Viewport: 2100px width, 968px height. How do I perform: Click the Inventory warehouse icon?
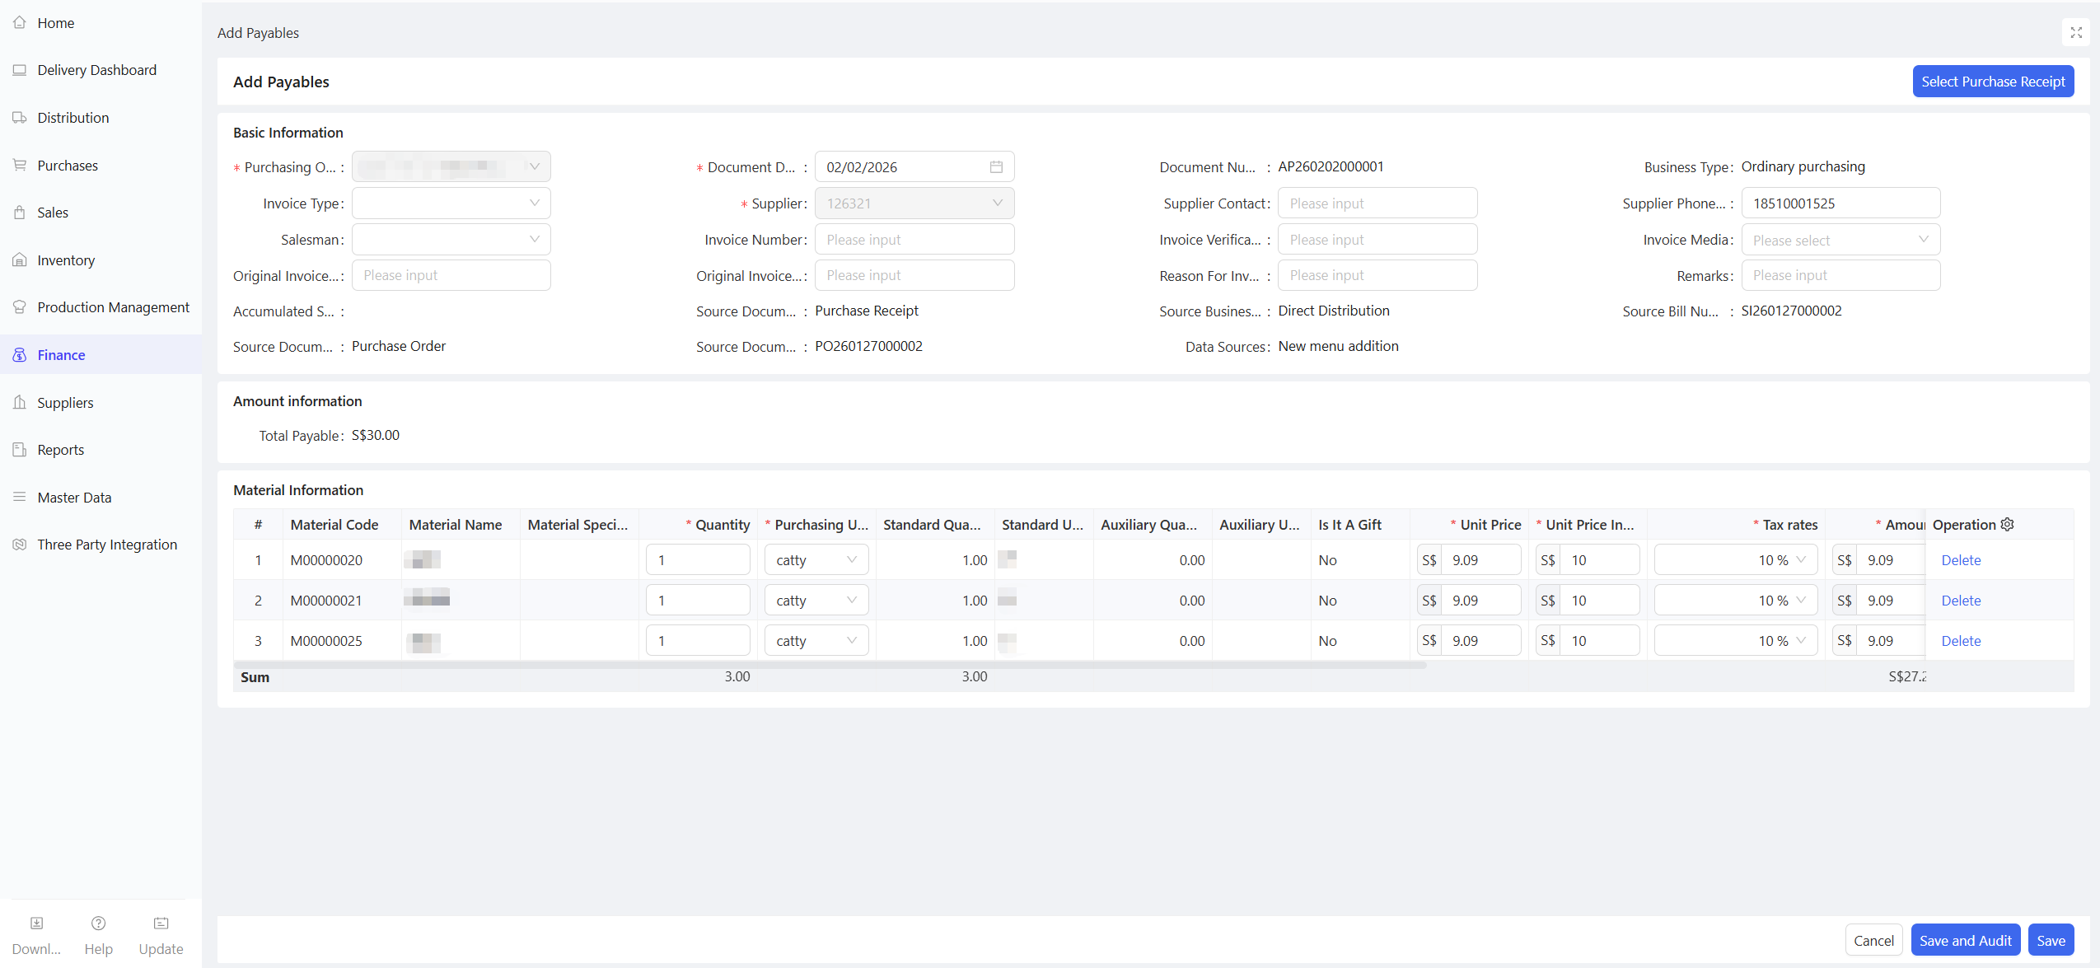point(20,260)
